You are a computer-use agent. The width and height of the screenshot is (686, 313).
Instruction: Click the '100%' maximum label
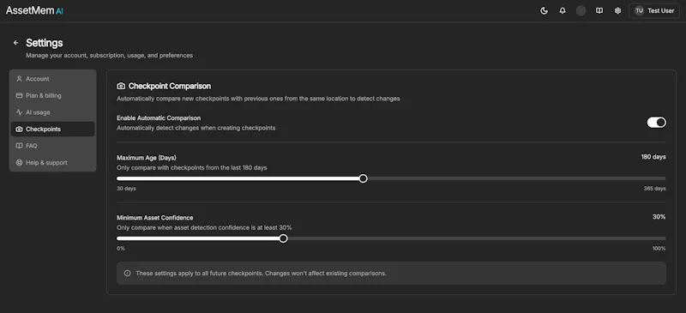point(659,249)
